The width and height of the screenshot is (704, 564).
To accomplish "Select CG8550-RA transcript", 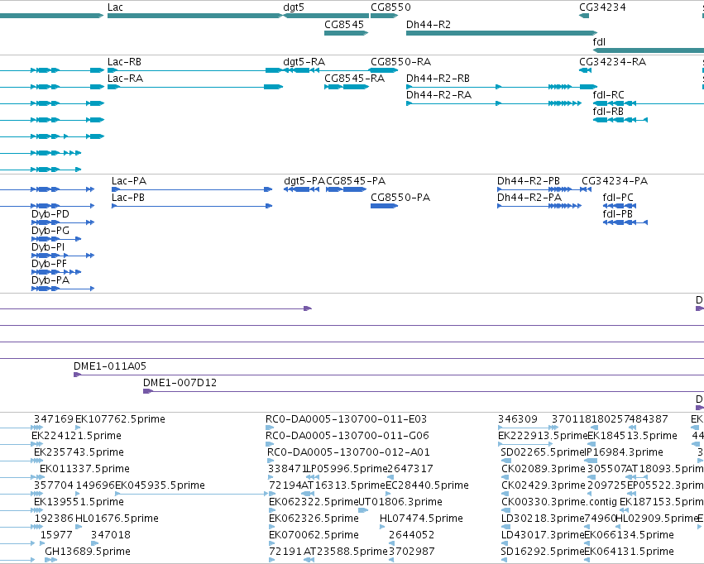I will pyautogui.click(x=384, y=70).
